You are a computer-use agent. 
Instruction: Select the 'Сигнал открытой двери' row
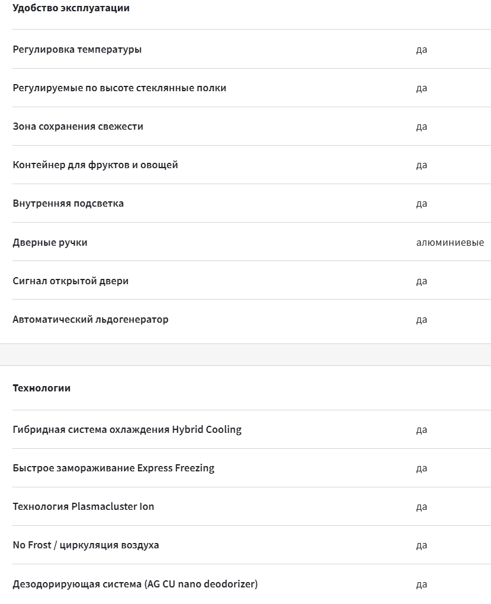(x=251, y=281)
